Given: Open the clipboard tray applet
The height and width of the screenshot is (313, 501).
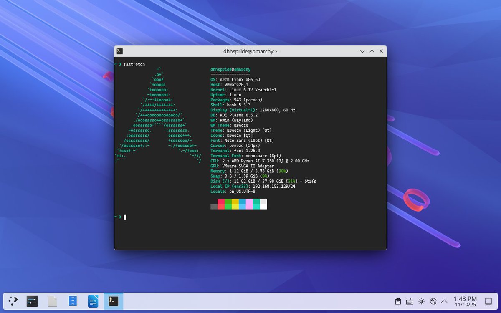Looking at the screenshot, I should point(398,301).
